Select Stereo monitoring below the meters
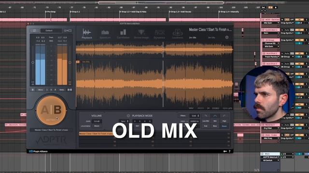Viewport: 309px width, 173px height. pos(62,90)
